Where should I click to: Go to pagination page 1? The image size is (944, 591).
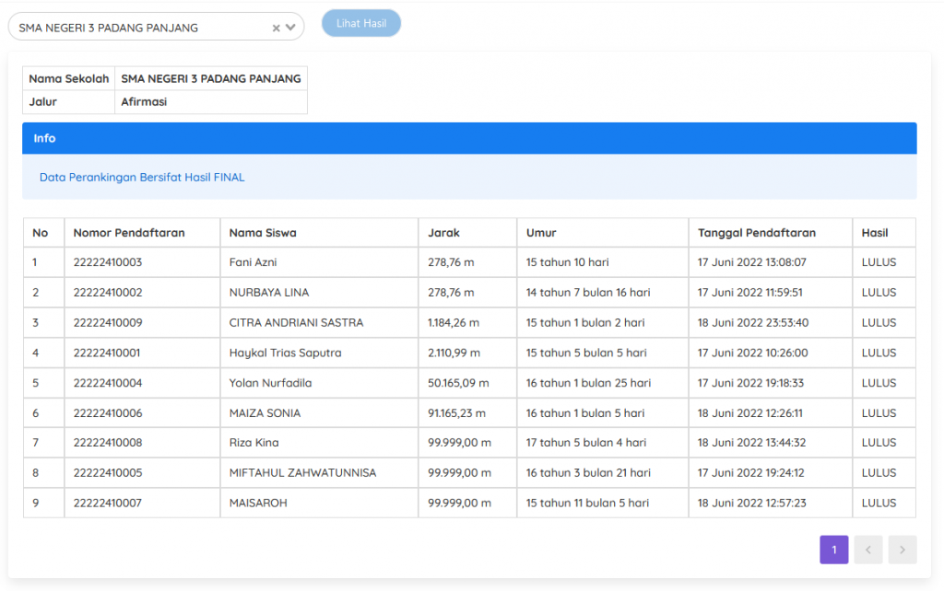click(x=833, y=550)
